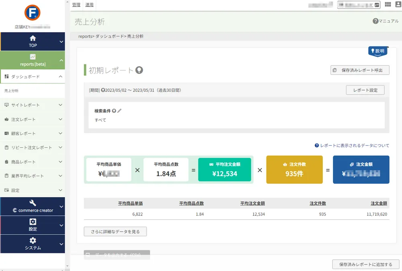402x271 pixels.
Task: Expand the 業界平均レポート section
Action: coord(60,176)
